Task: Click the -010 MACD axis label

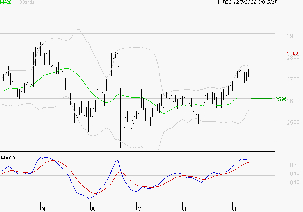Action: [x=293, y=182]
